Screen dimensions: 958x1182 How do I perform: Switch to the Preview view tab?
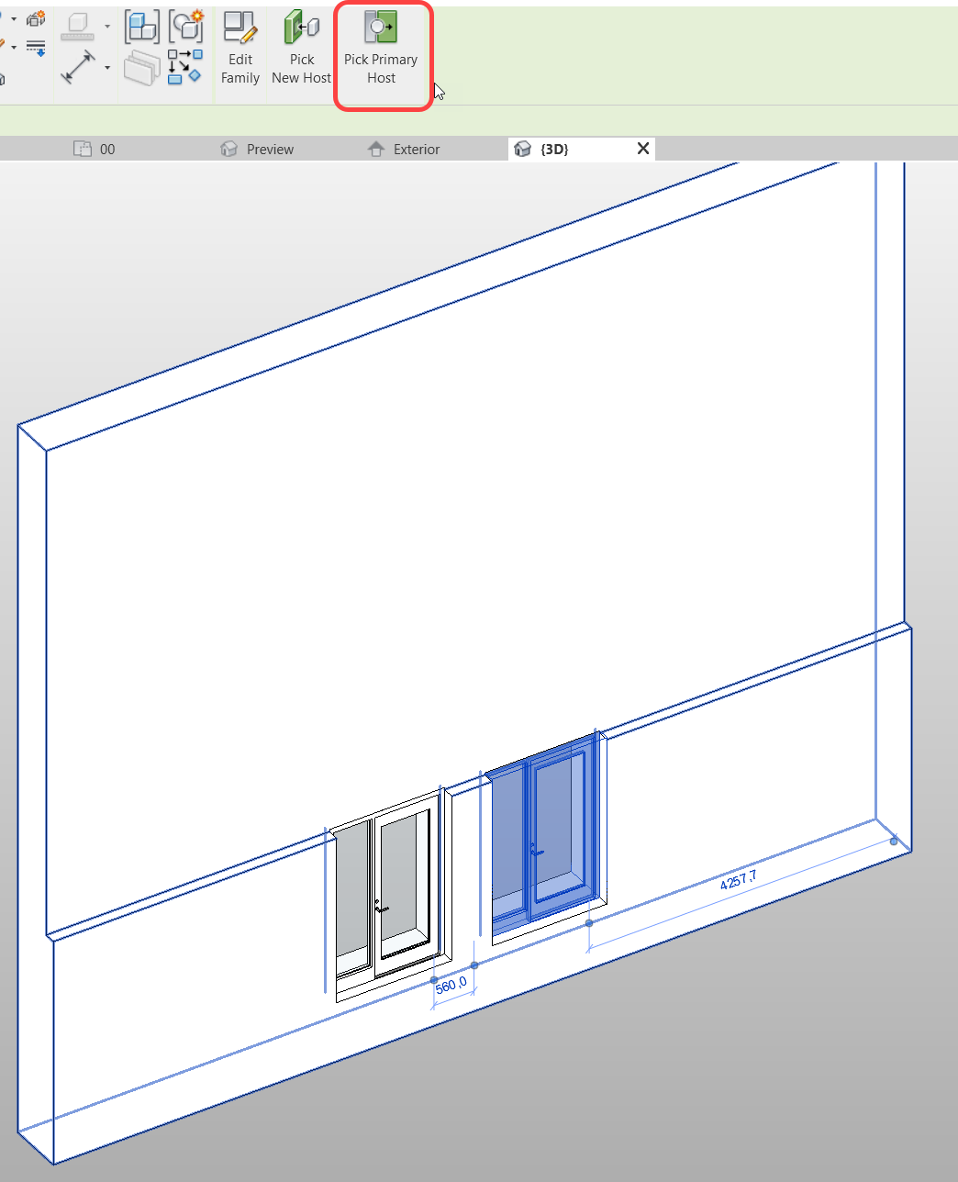pyautogui.click(x=271, y=148)
